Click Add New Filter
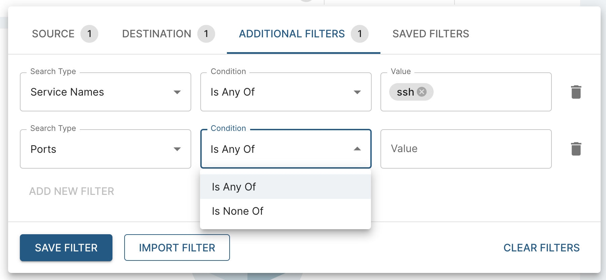 72,191
